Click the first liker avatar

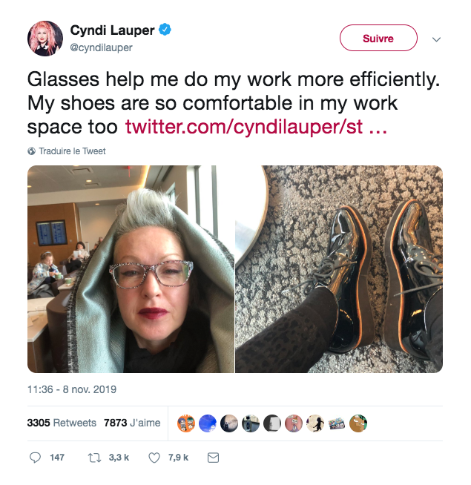(x=186, y=423)
